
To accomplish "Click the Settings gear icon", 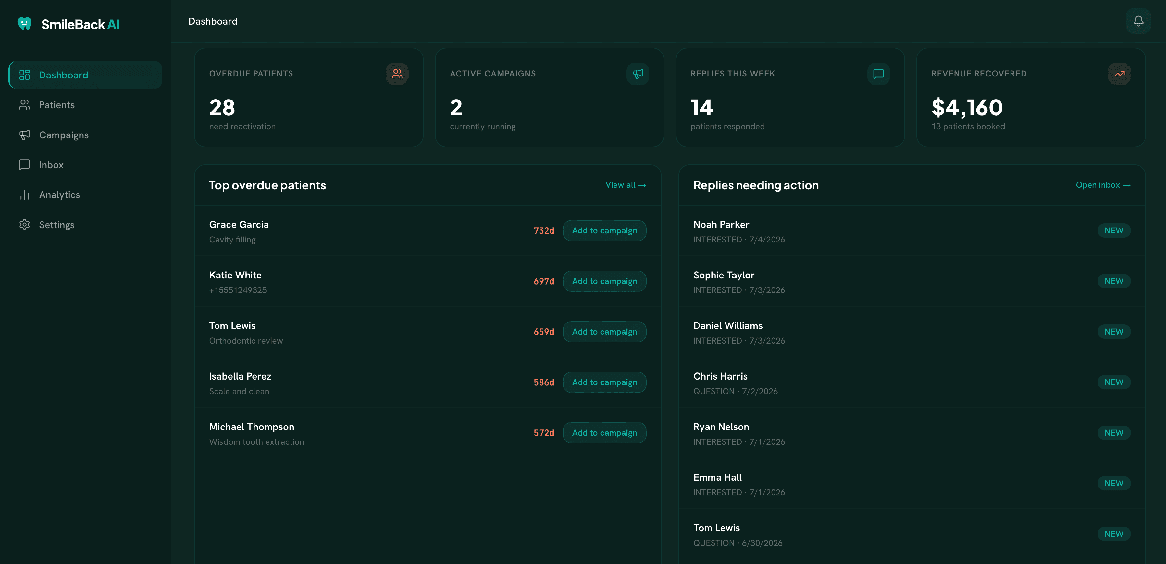I will point(24,225).
